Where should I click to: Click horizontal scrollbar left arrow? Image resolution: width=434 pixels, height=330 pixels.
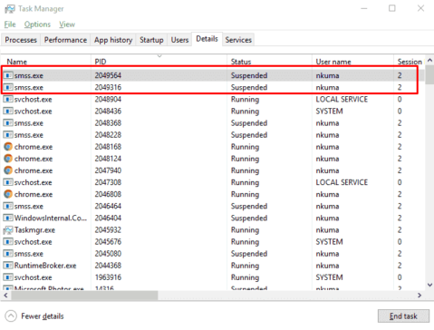pos(5,296)
